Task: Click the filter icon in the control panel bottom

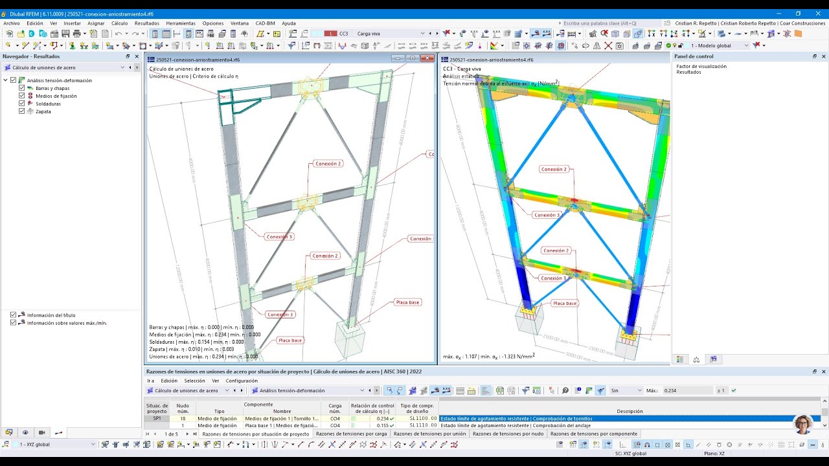Action: (x=713, y=359)
